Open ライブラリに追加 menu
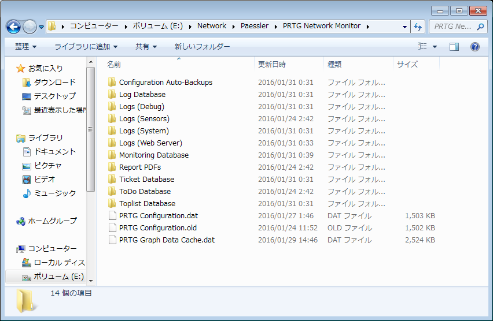Viewport: 493px width, 321px height. click(86, 47)
